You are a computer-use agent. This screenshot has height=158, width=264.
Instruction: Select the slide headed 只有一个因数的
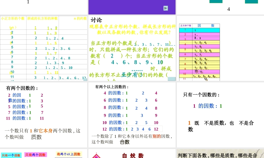pos(220,115)
